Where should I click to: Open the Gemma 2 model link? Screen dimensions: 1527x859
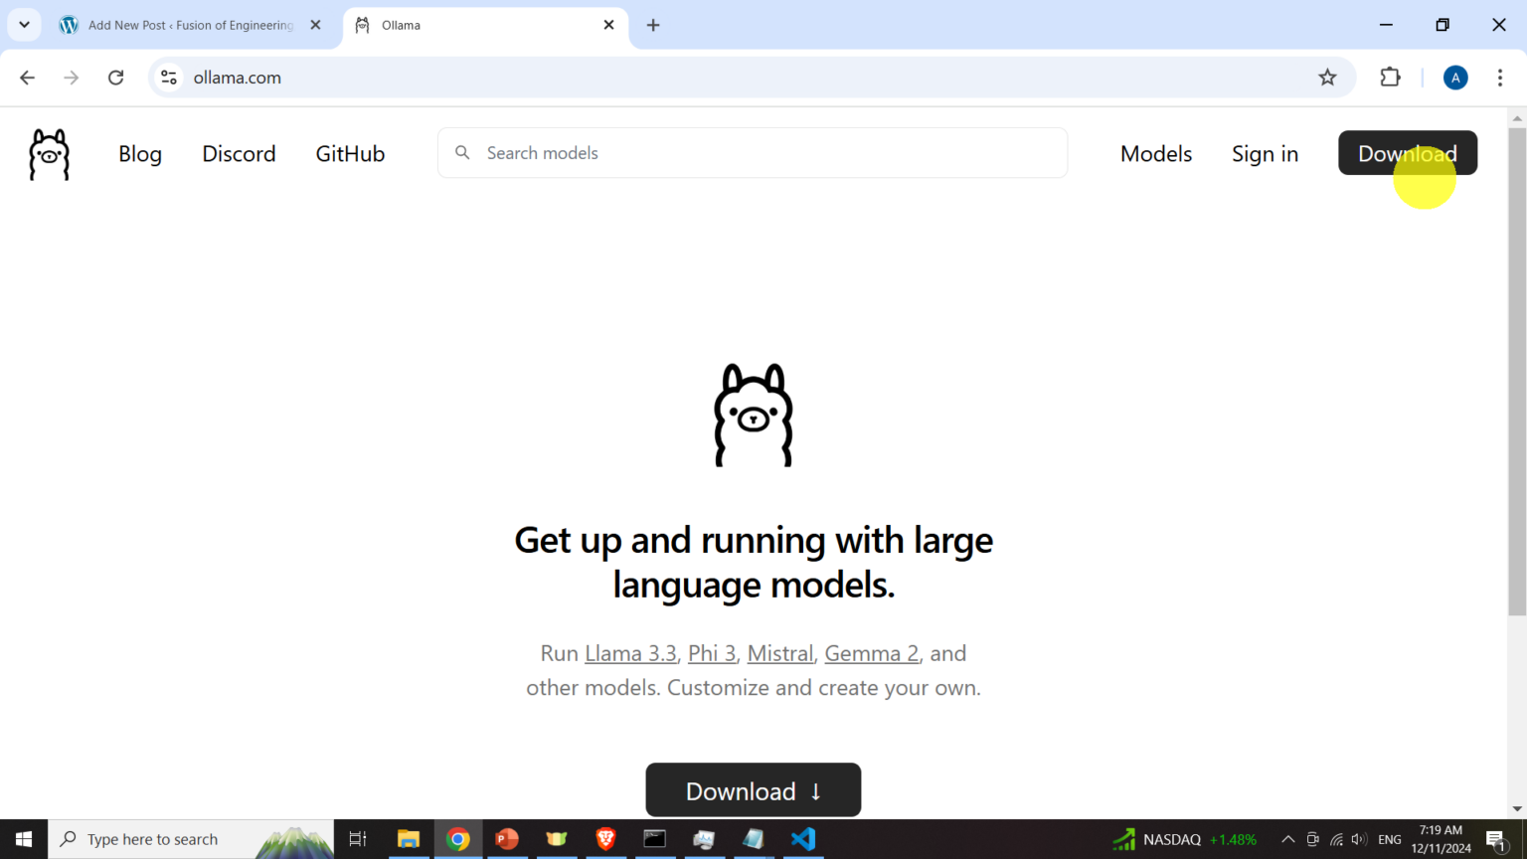[872, 653]
